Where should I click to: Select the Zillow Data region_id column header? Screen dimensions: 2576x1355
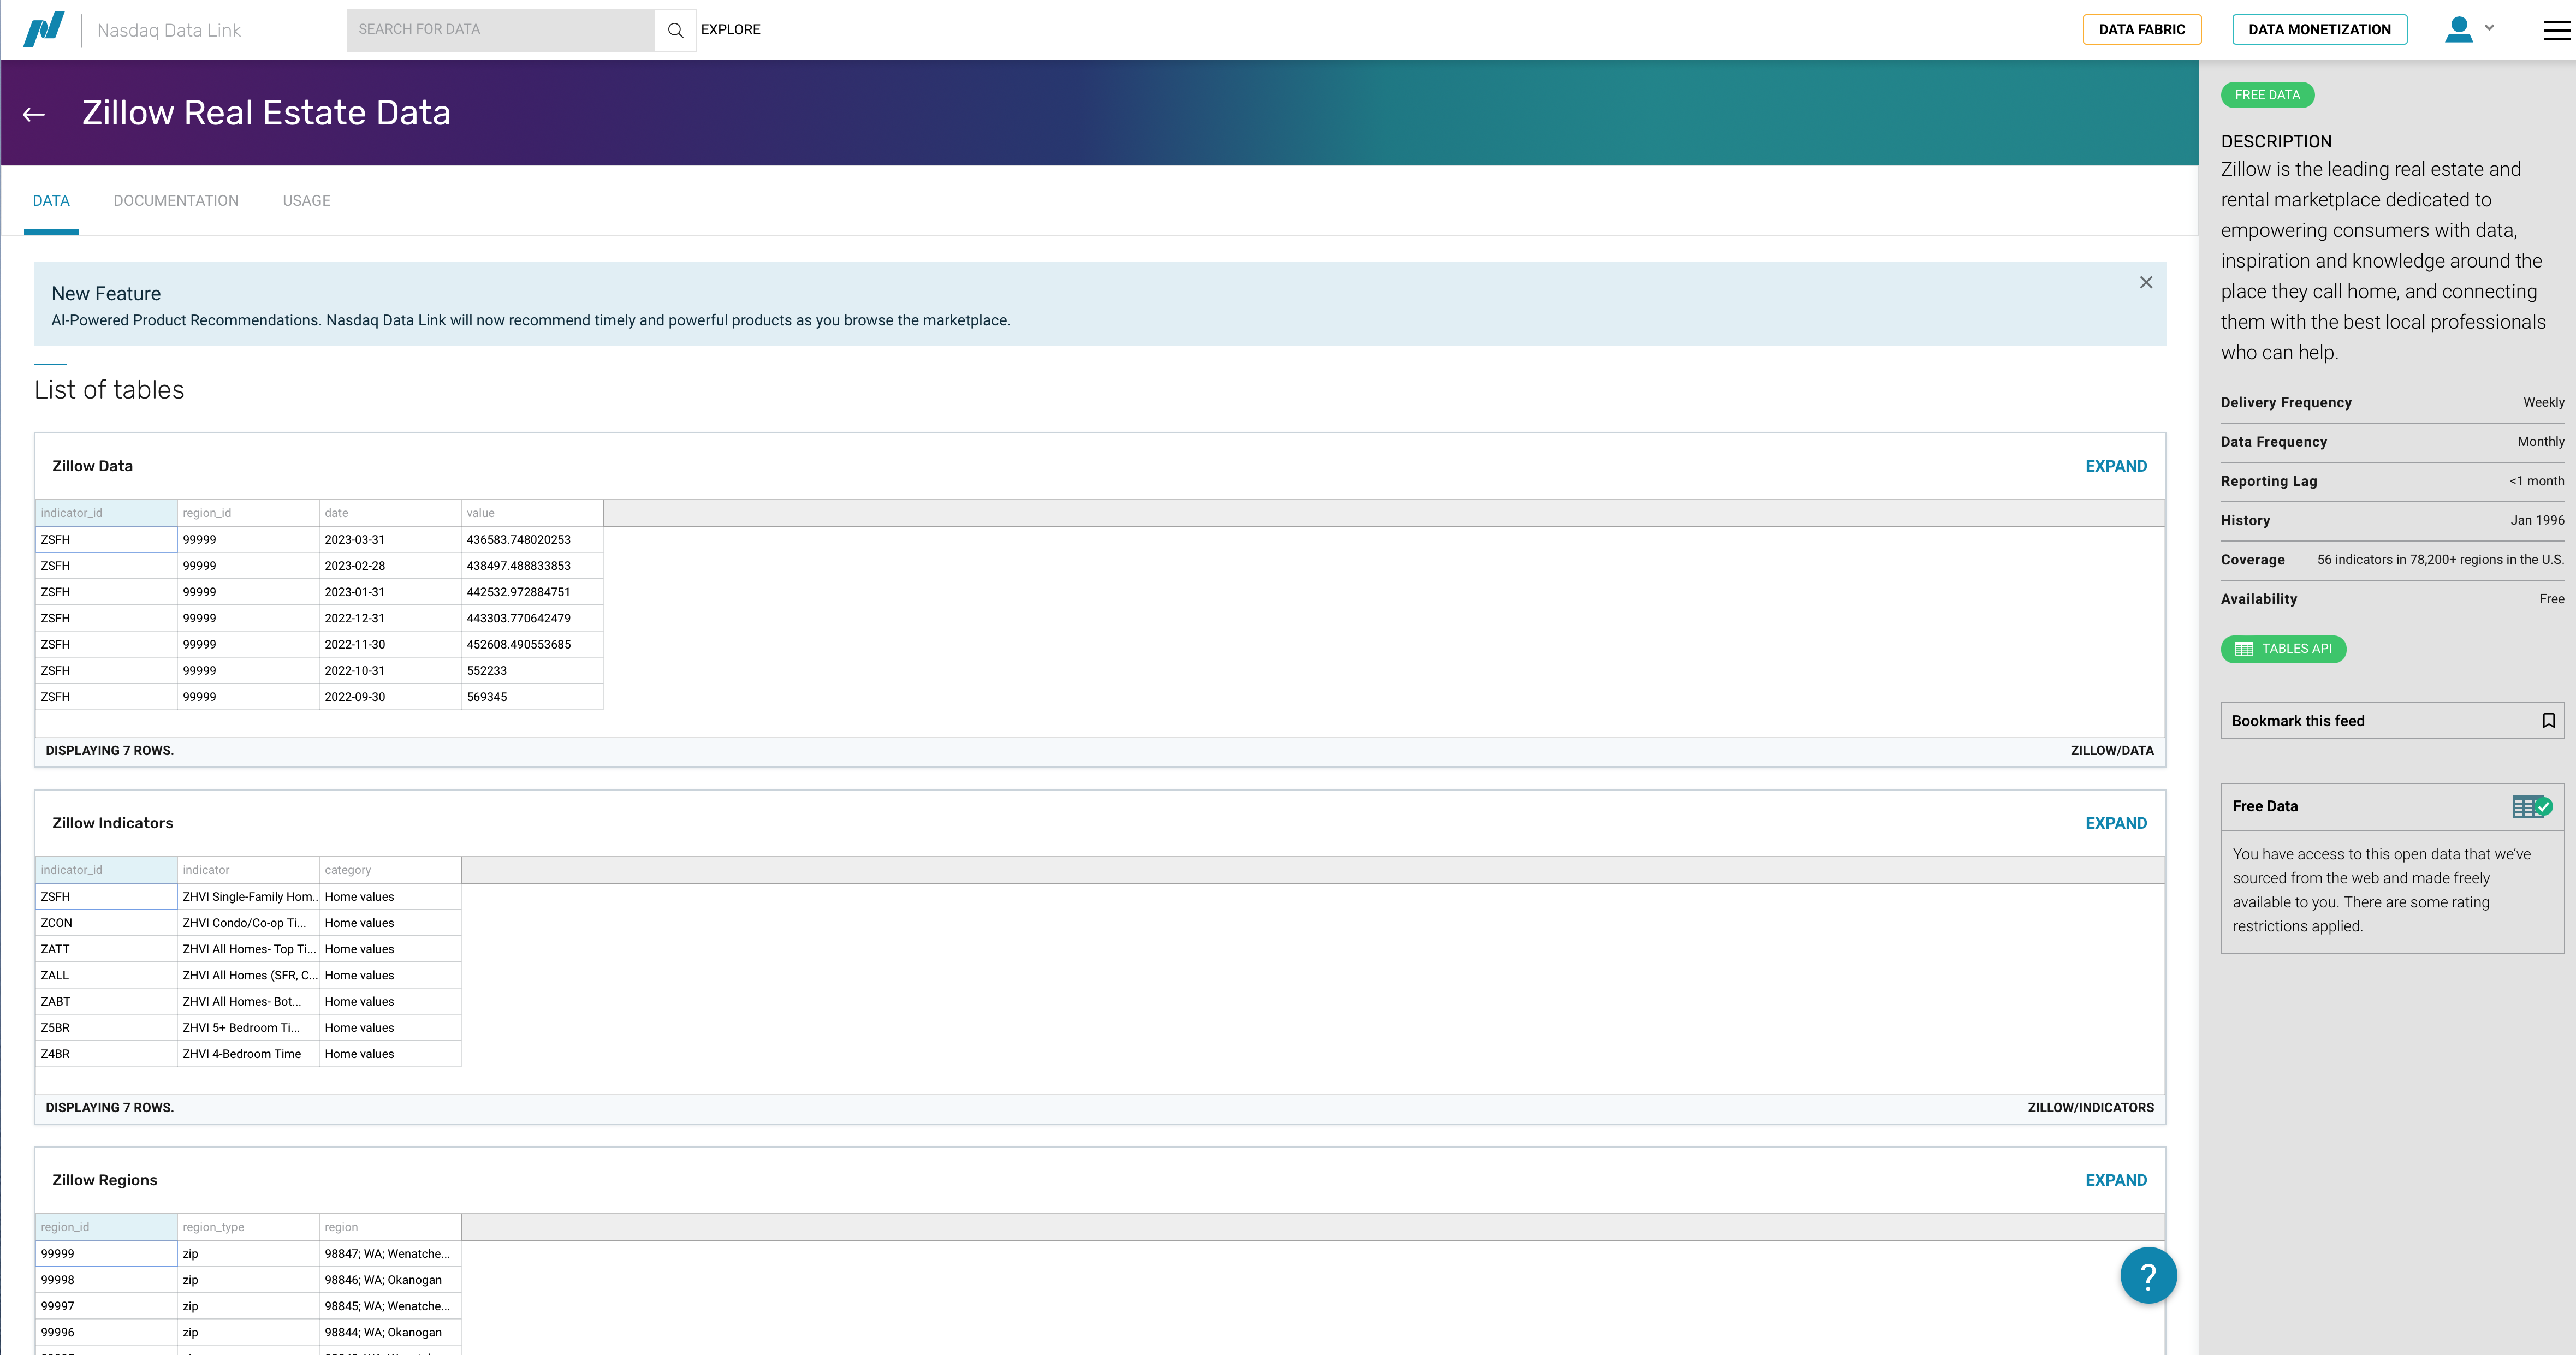point(248,513)
